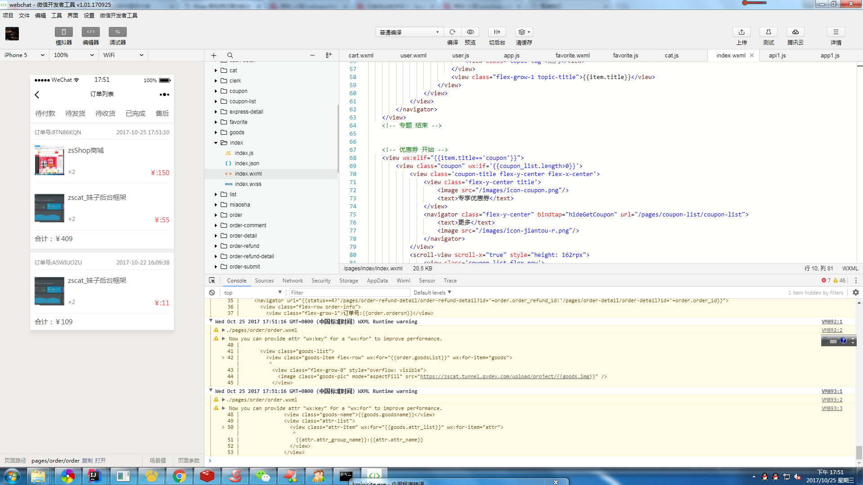Select the 已完成 order tab
The image size is (863, 485).
(135, 114)
